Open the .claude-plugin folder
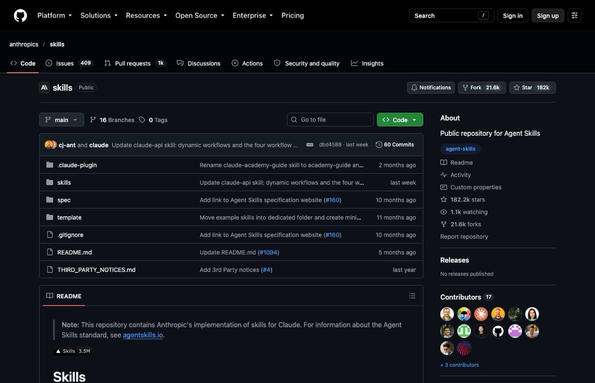This screenshot has height=383, width=595. (77, 165)
